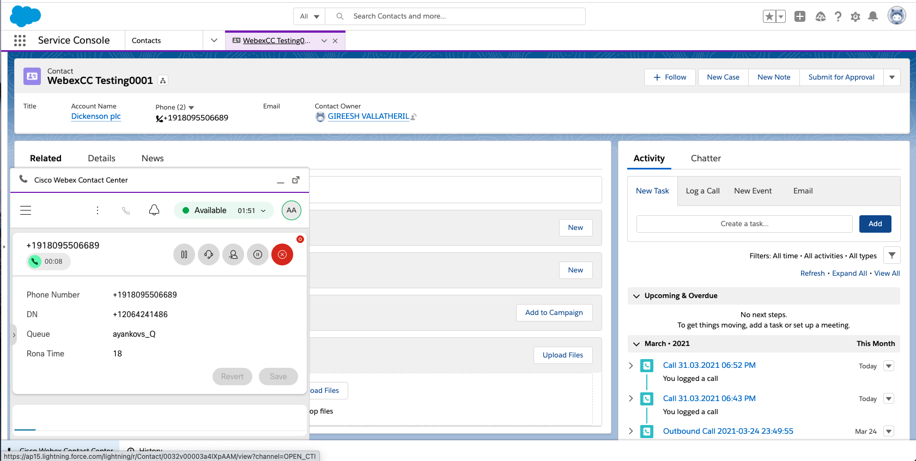Click the Webex dial phone icon

click(x=126, y=210)
